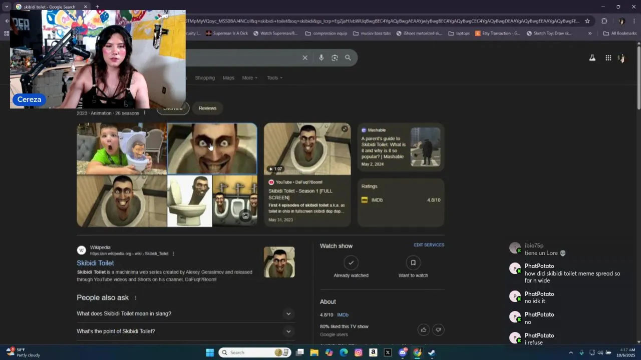Switch to the Maps results tab
This screenshot has width=641, height=360.
[x=228, y=78]
